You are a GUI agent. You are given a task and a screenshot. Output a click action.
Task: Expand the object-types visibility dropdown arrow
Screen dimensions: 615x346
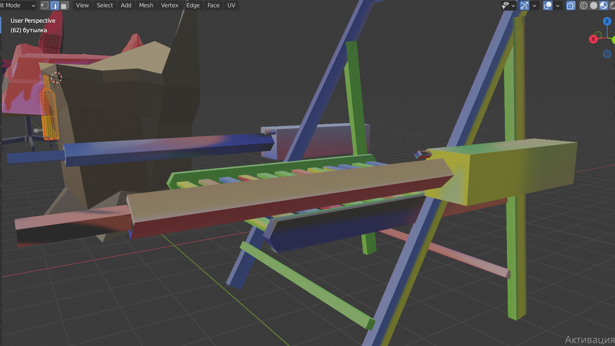point(513,6)
